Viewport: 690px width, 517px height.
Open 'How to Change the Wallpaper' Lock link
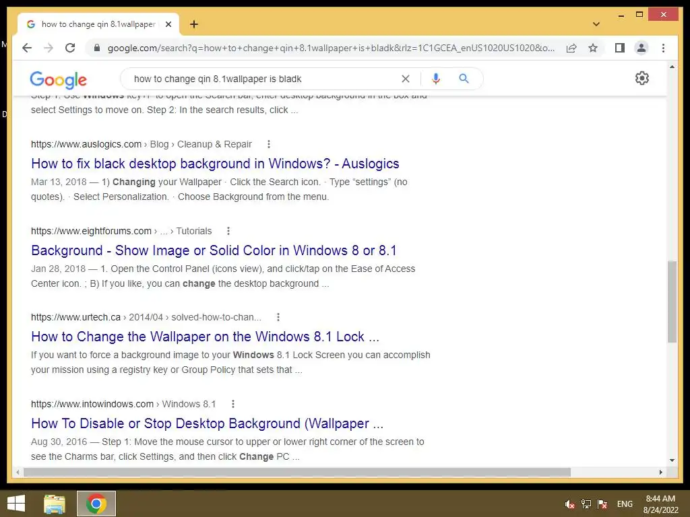pos(205,337)
